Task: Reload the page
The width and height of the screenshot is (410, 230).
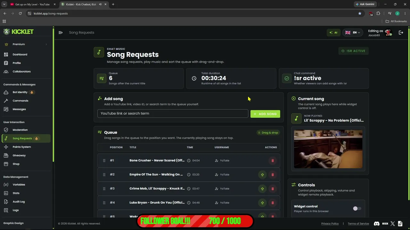Action: [20, 13]
